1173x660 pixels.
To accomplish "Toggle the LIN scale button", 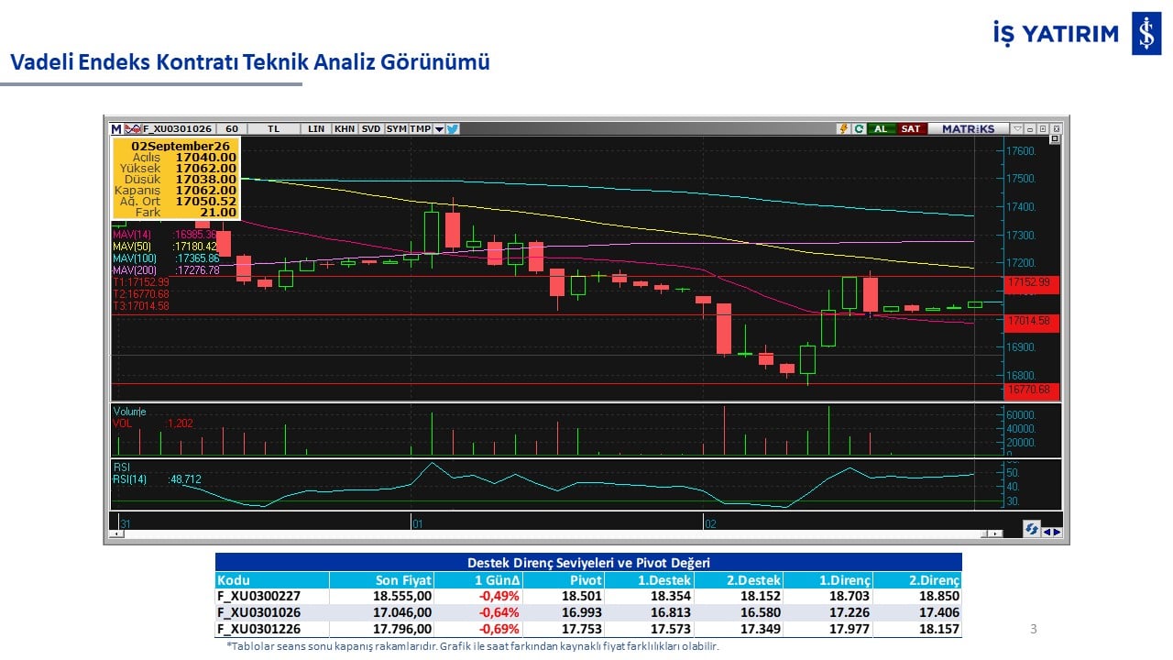I will [316, 129].
